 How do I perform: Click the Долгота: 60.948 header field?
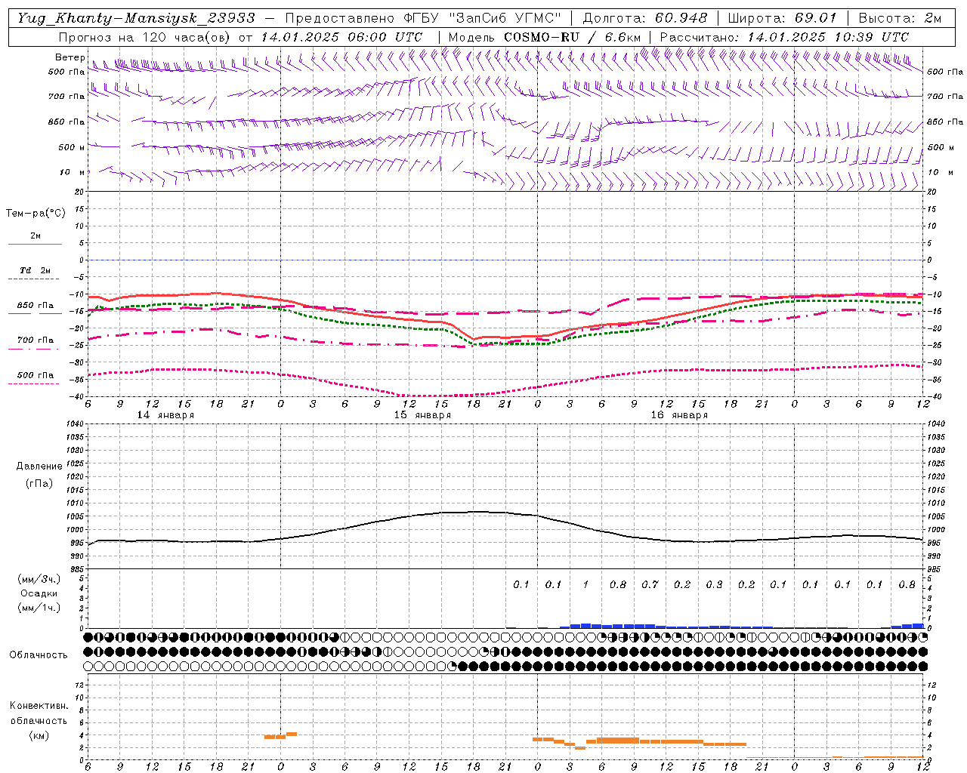(645, 18)
